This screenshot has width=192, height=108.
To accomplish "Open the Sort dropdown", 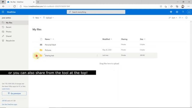I will tap(173, 18).
